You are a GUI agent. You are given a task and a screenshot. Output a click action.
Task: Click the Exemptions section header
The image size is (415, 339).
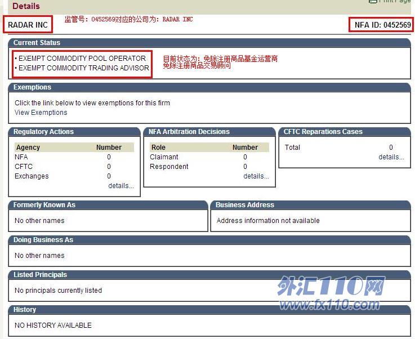click(209, 87)
